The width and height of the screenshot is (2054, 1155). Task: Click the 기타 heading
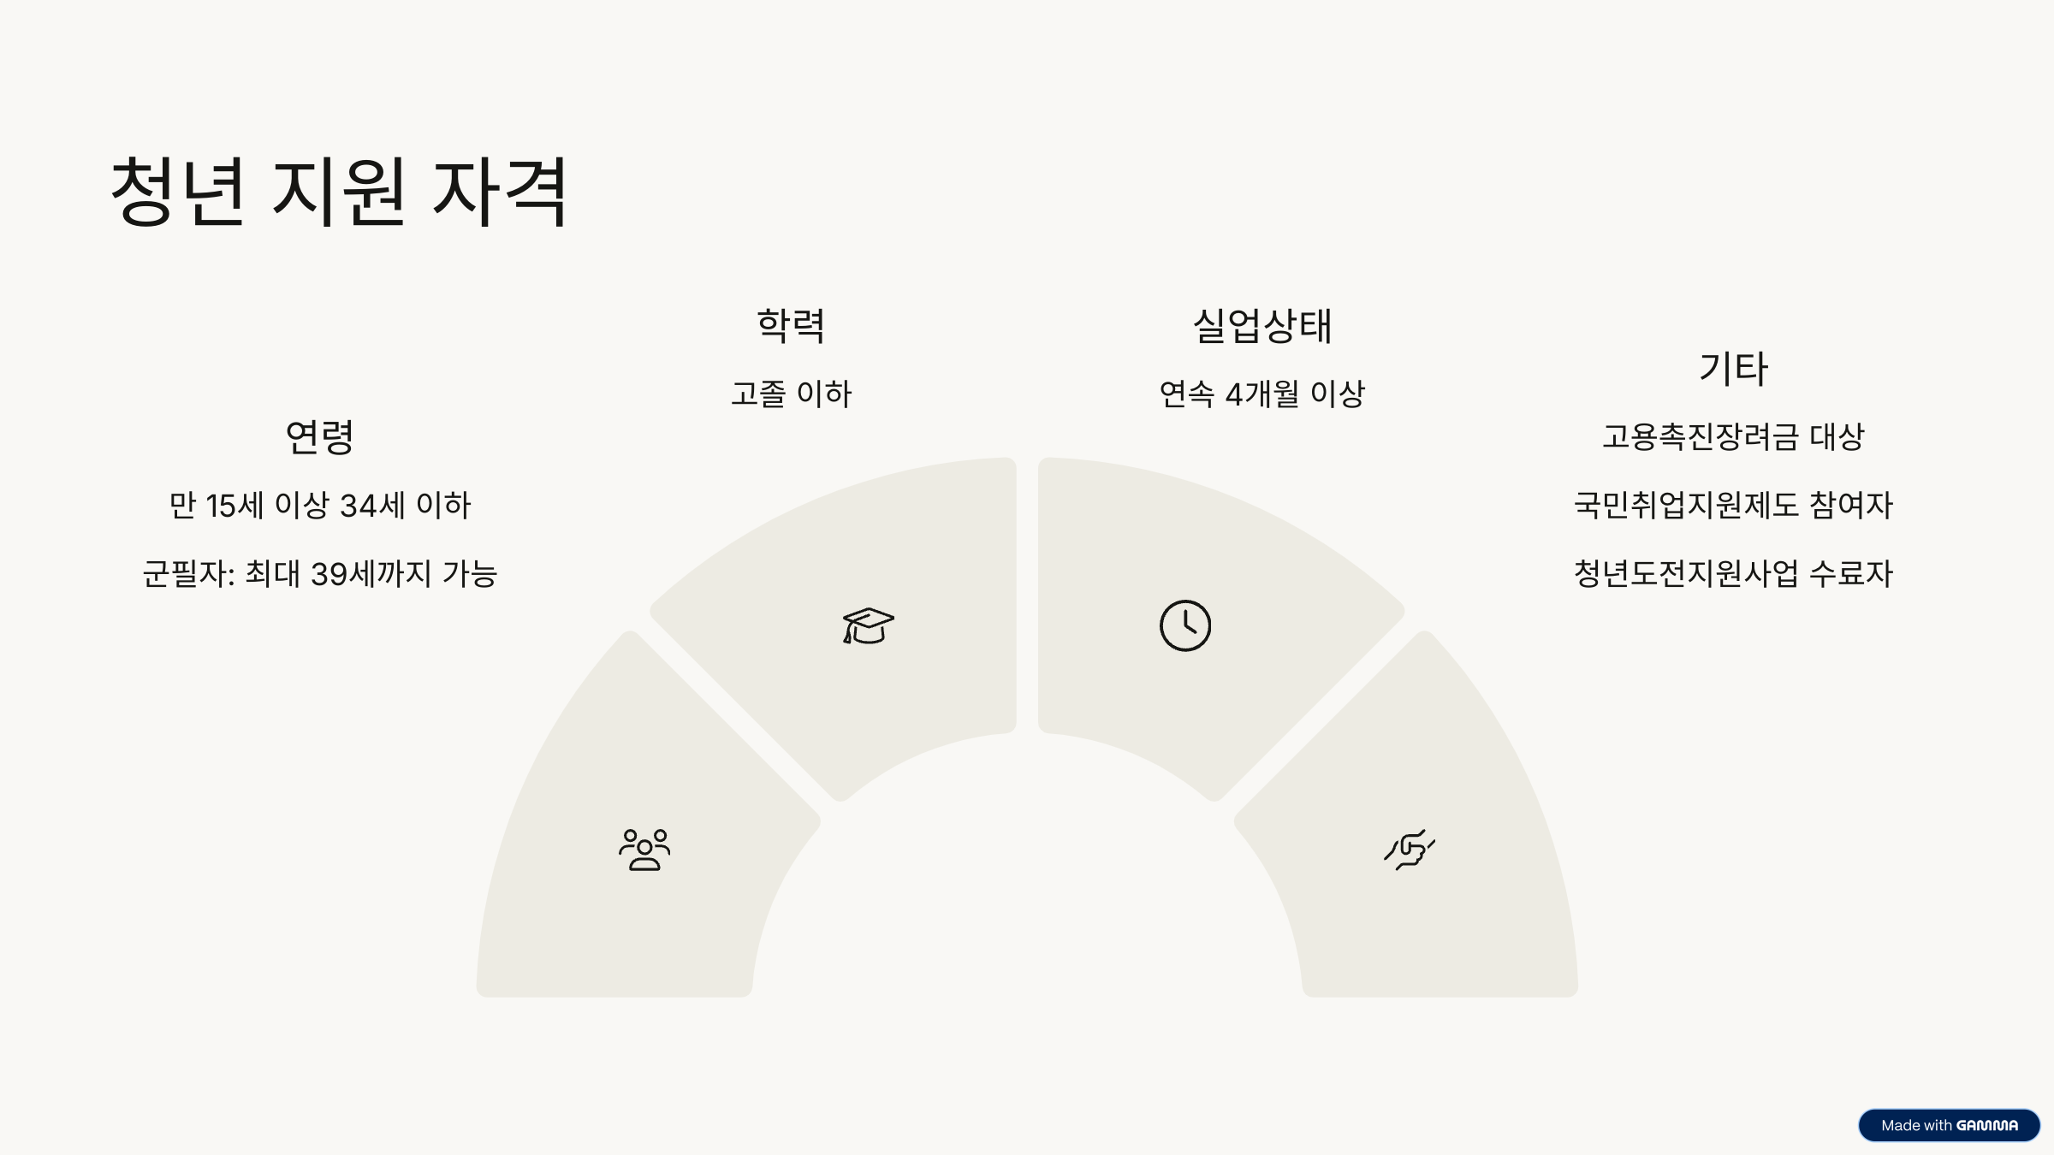tap(1733, 369)
